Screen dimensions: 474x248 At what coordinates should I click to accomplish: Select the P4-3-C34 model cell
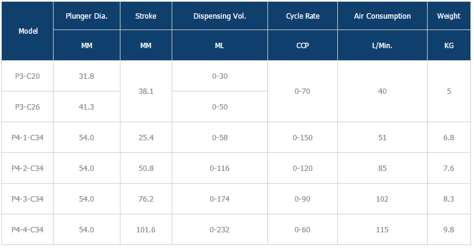[x=28, y=199]
